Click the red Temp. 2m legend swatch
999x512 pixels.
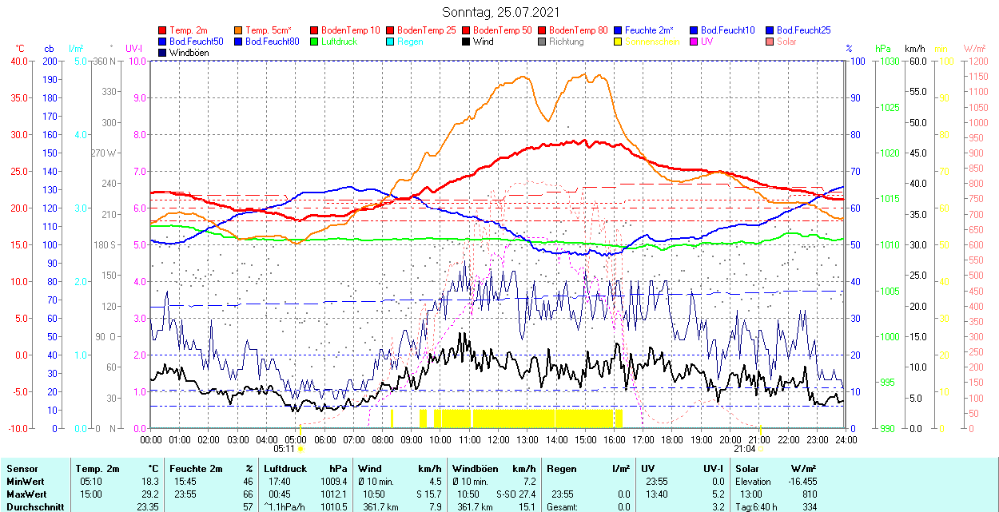coord(162,30)
